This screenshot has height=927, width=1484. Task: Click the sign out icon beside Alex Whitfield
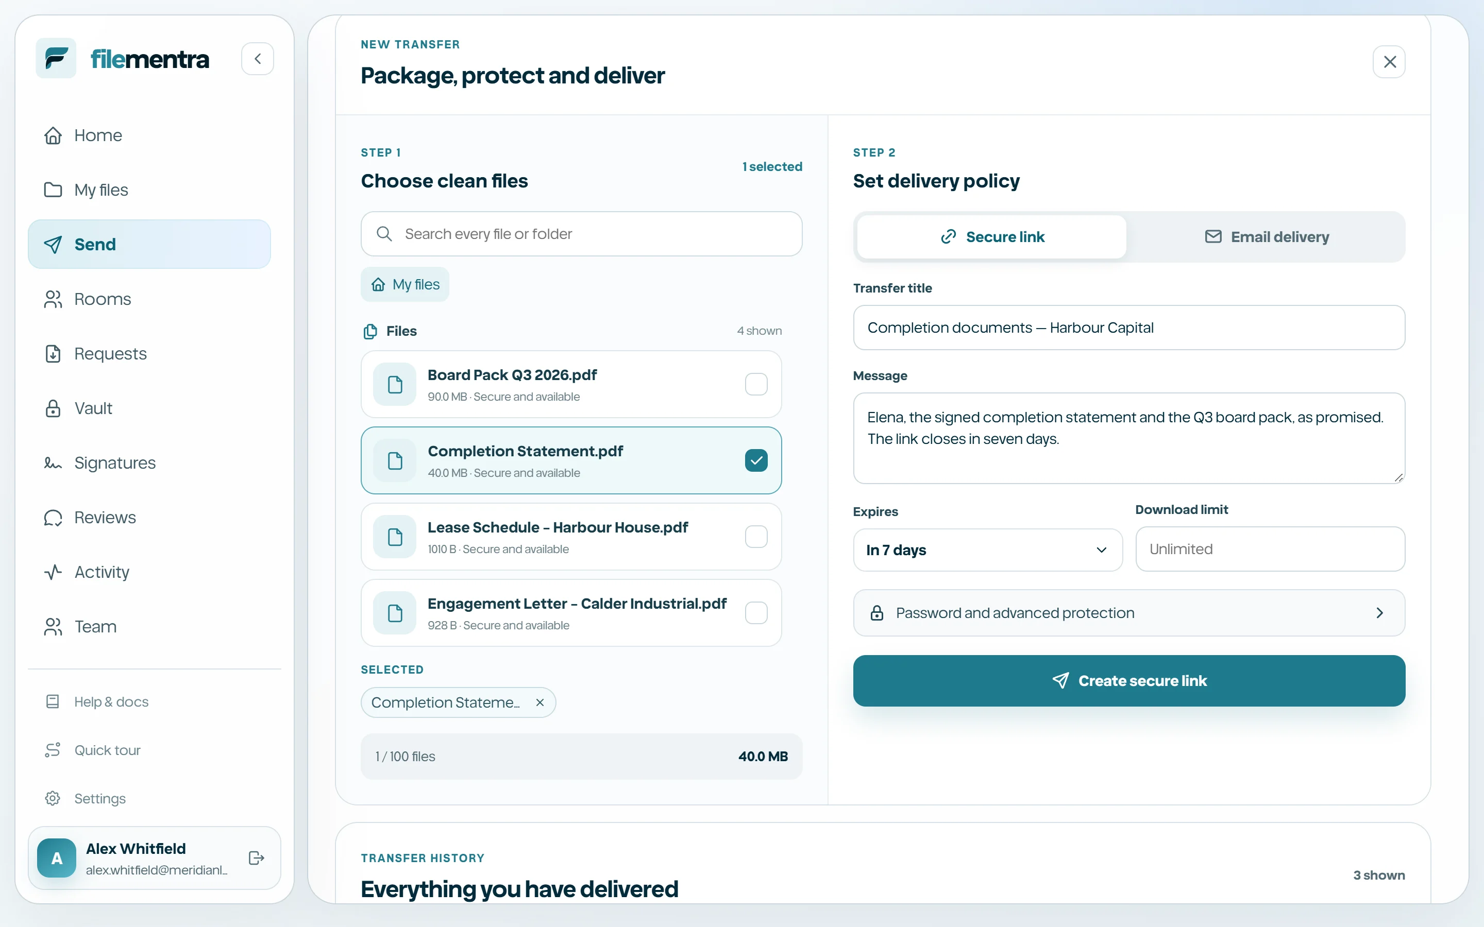pos(256,857)
